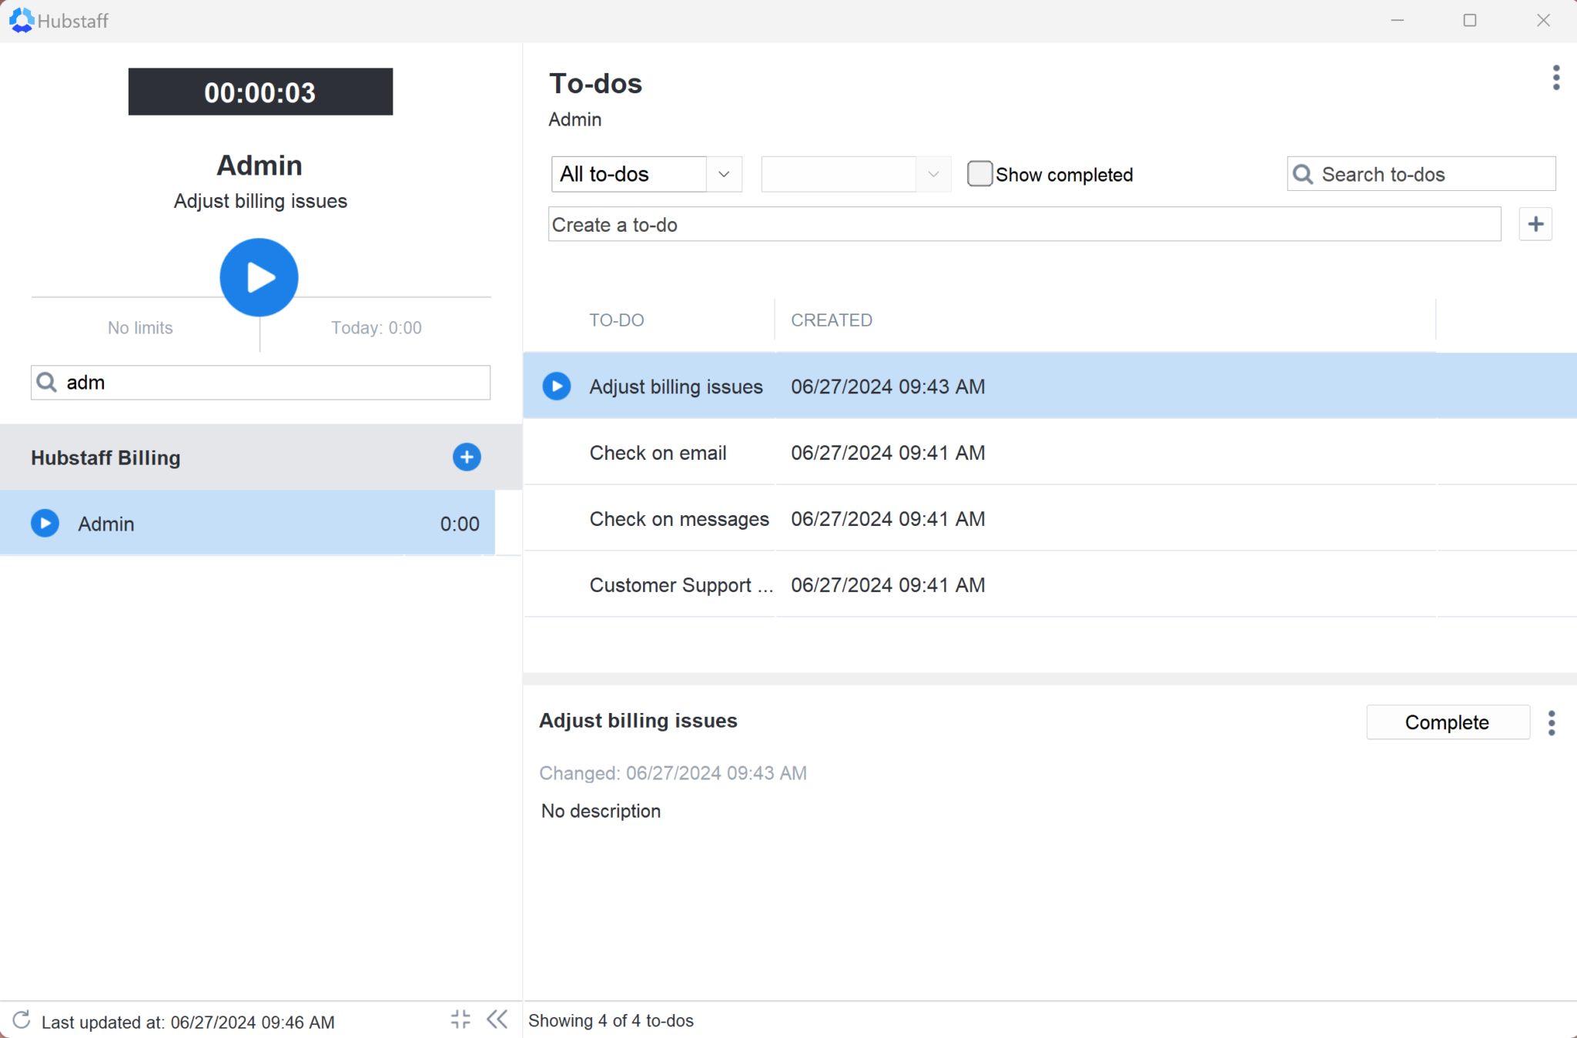Play the Admin task in the sidebar
The height and width of the screenshot is (1038, 1577).
tap(44, 523)
